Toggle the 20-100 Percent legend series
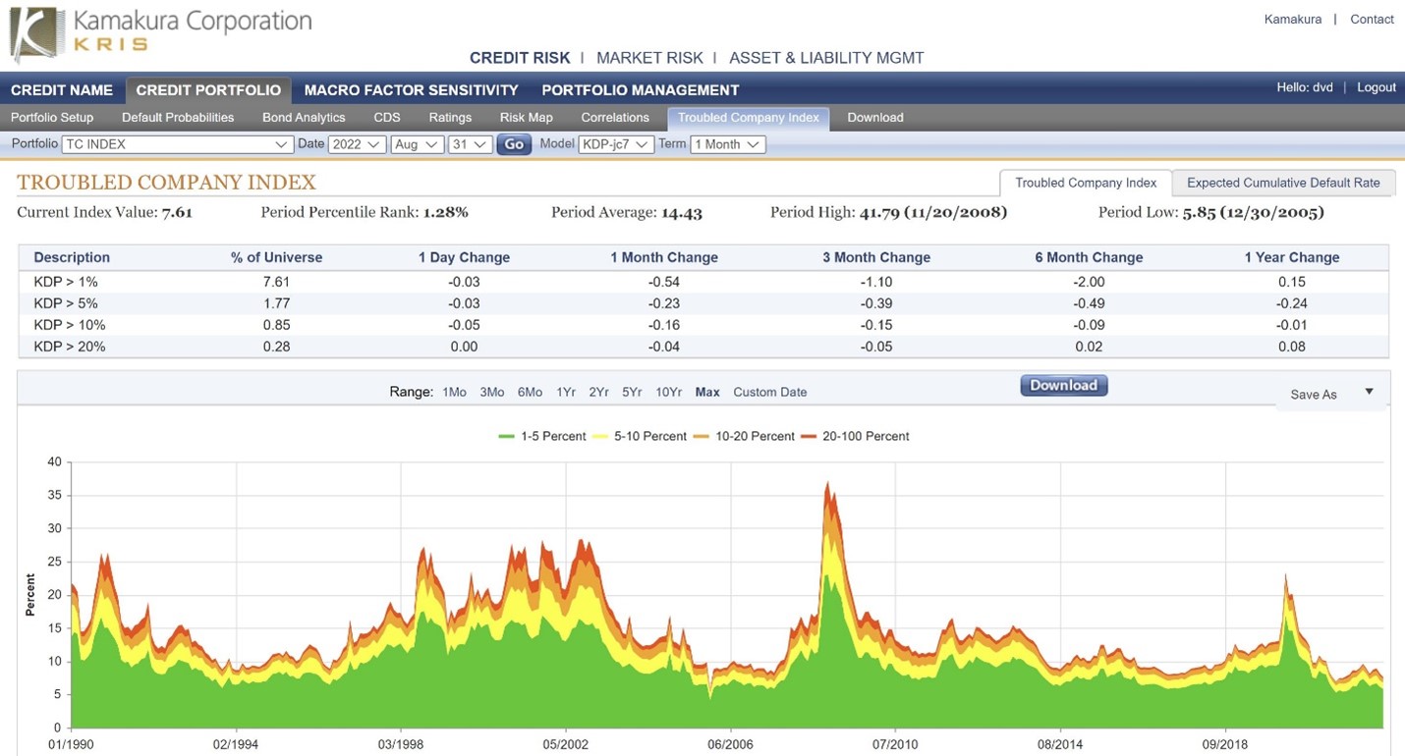This screenshot has width=1405, height=756. click(856, 436)
